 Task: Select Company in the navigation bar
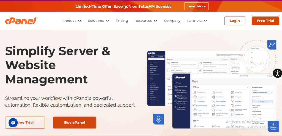[x=172, y=21]
